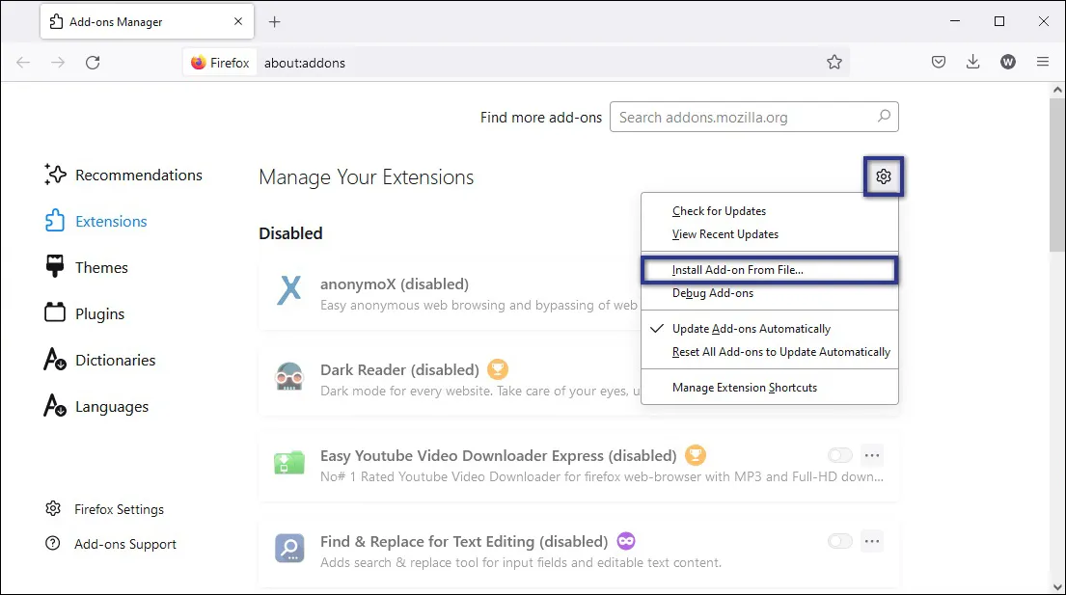This screenshot has width=1066, height=595.
Task: Open the Extensions section in sidebar
Action: pyautogui.click(x=108, y=221)
